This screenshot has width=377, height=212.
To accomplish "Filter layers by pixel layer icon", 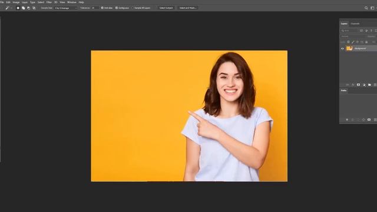I will [x=361, y=31].
